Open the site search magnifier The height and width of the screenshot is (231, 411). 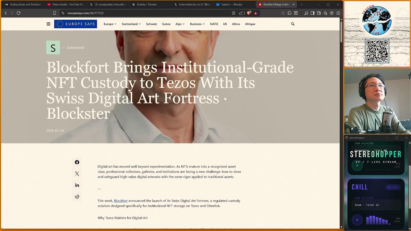[x=293, y=24]
